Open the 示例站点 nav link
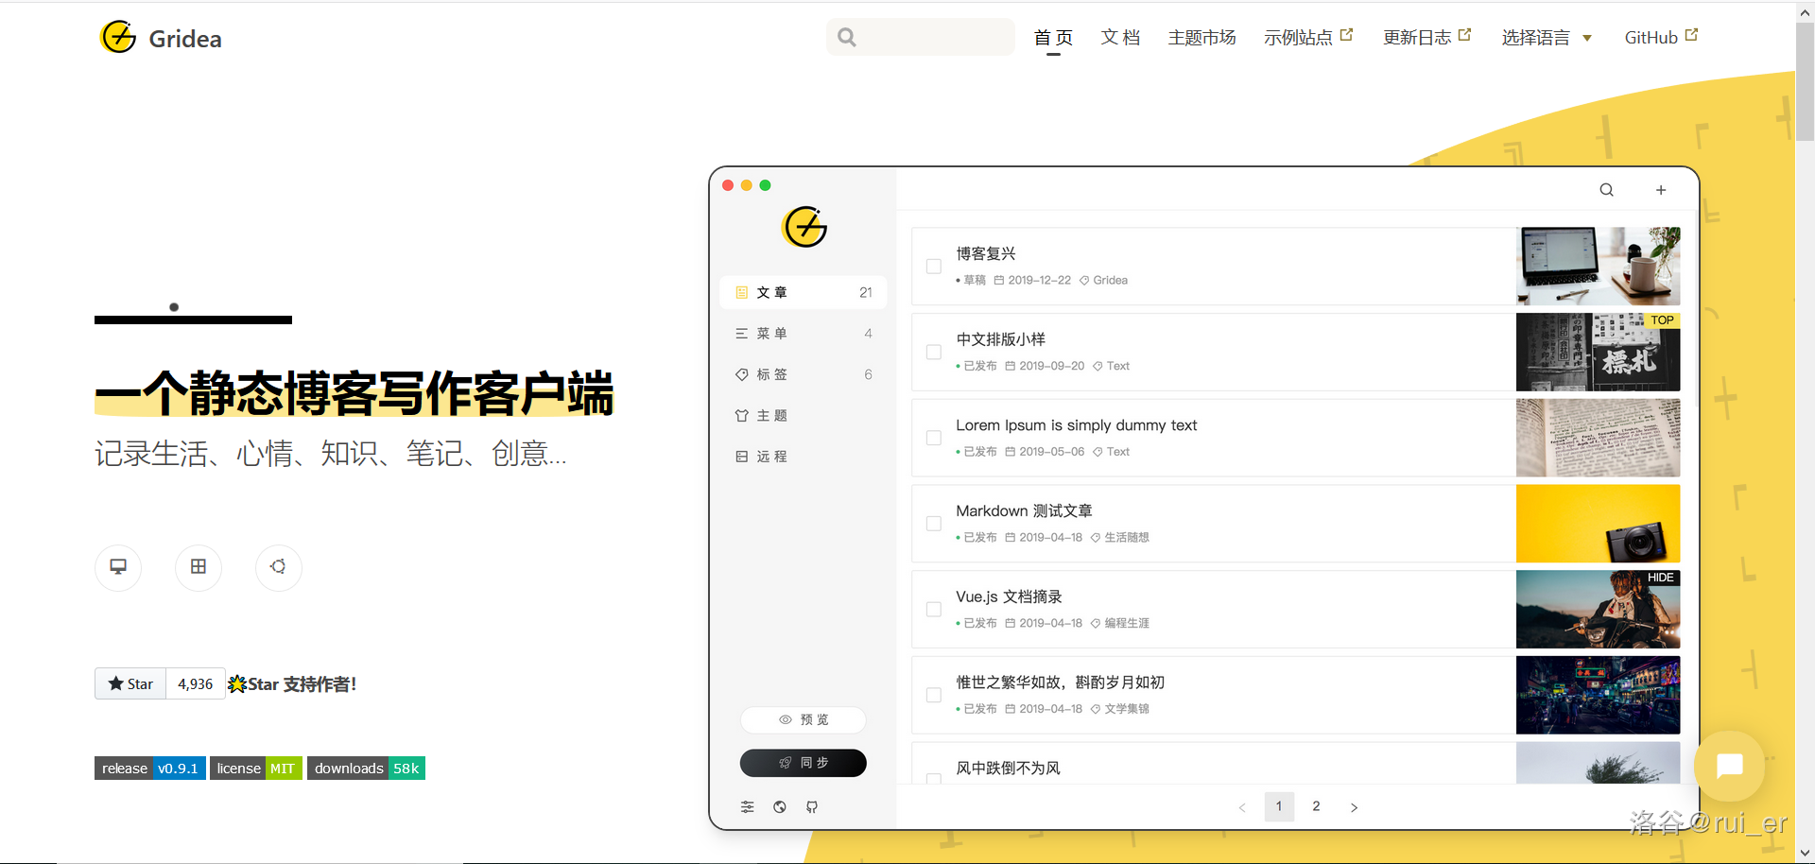This screenshot has width=1815, height=864. (x=1308, y=38)
